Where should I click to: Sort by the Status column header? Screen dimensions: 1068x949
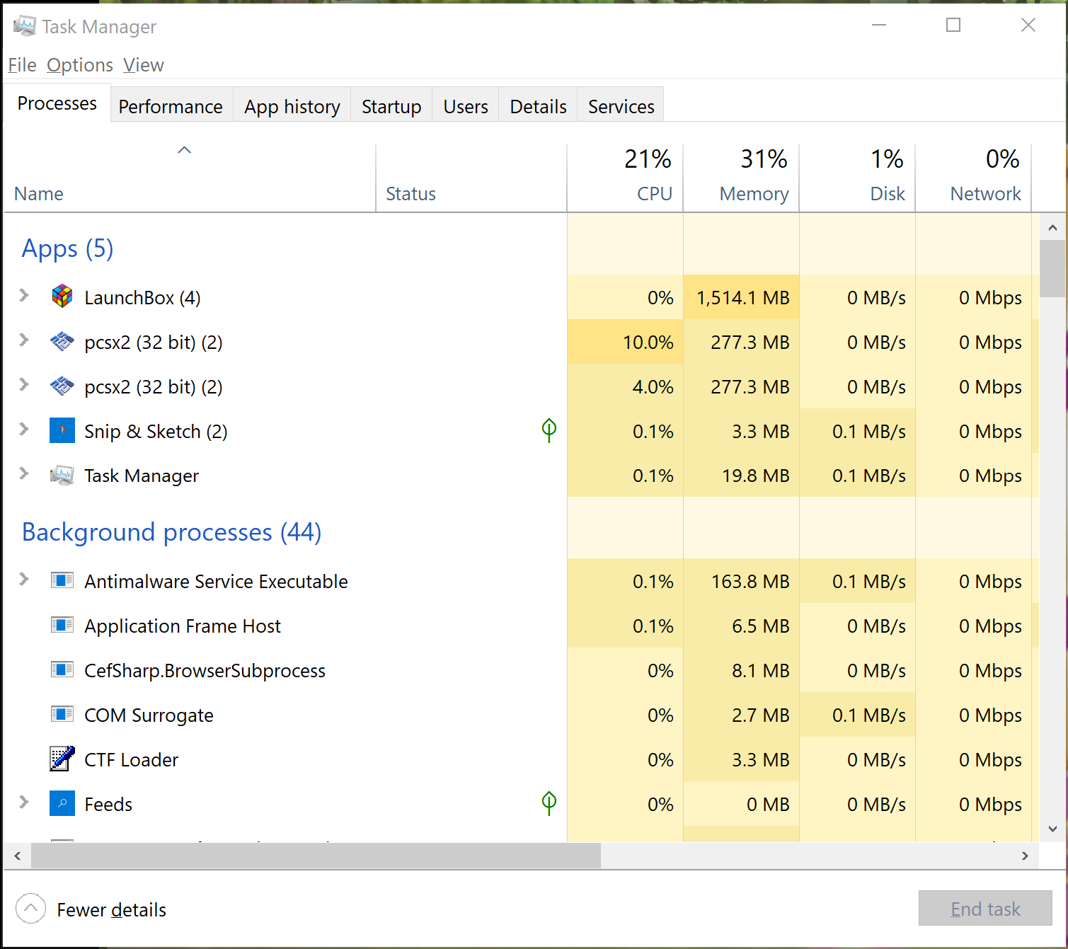point(471,177)
